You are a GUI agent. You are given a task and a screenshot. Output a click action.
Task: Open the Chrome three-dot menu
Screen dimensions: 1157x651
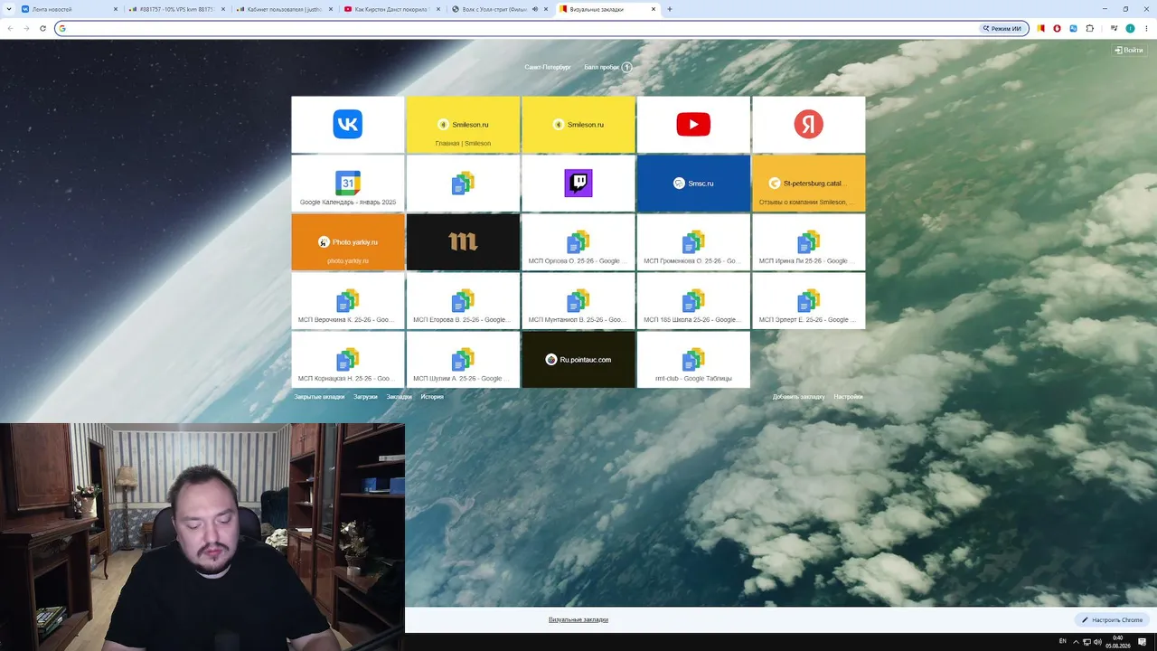pos(1146,28)
